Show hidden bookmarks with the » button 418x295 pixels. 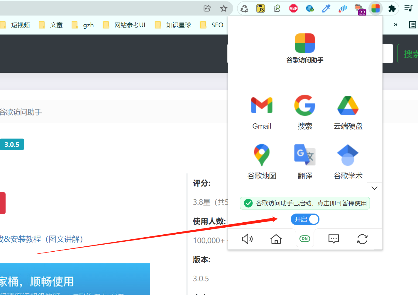tap(396, 25)
